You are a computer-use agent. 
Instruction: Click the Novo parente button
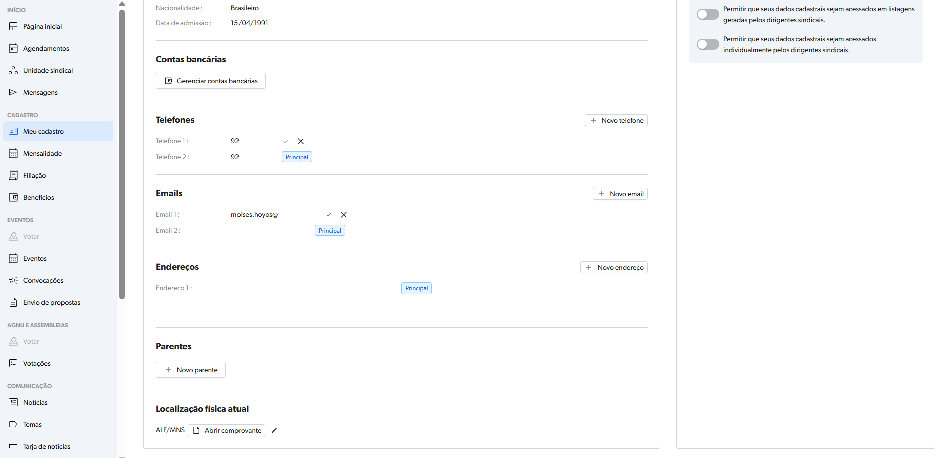pos(191,370)
